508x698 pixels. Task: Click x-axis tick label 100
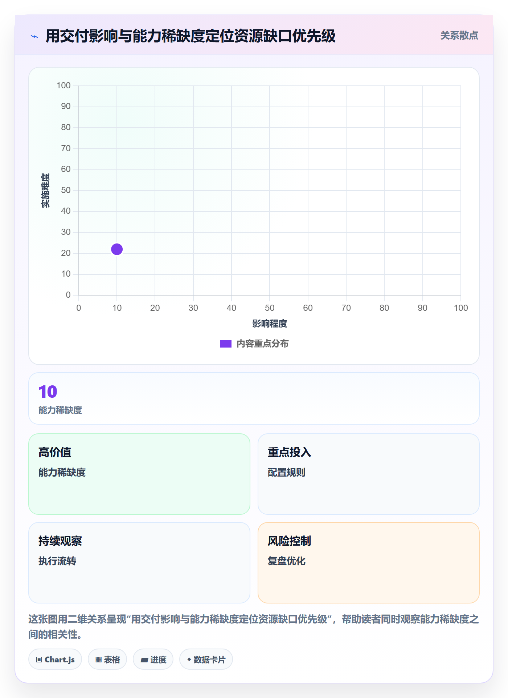point(461,308)
